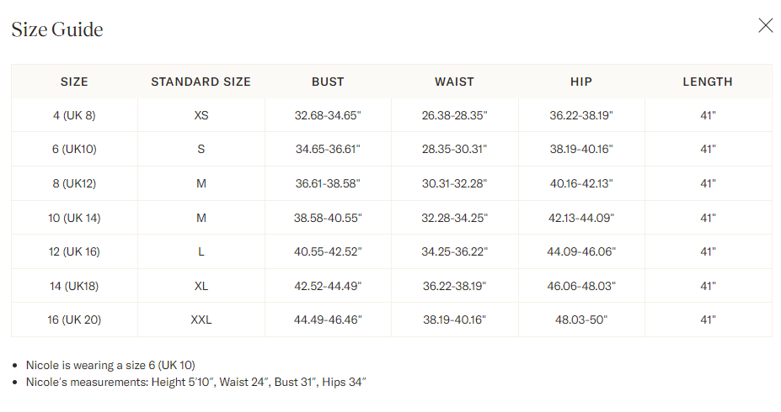The height and width of the screenshot is (412, 781).
Task: Click the 12 (UK 16) size cell
Action: [74, 251]
